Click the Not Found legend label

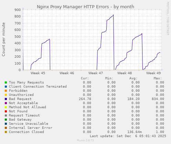pyautogui.click(x=18, y=111)
